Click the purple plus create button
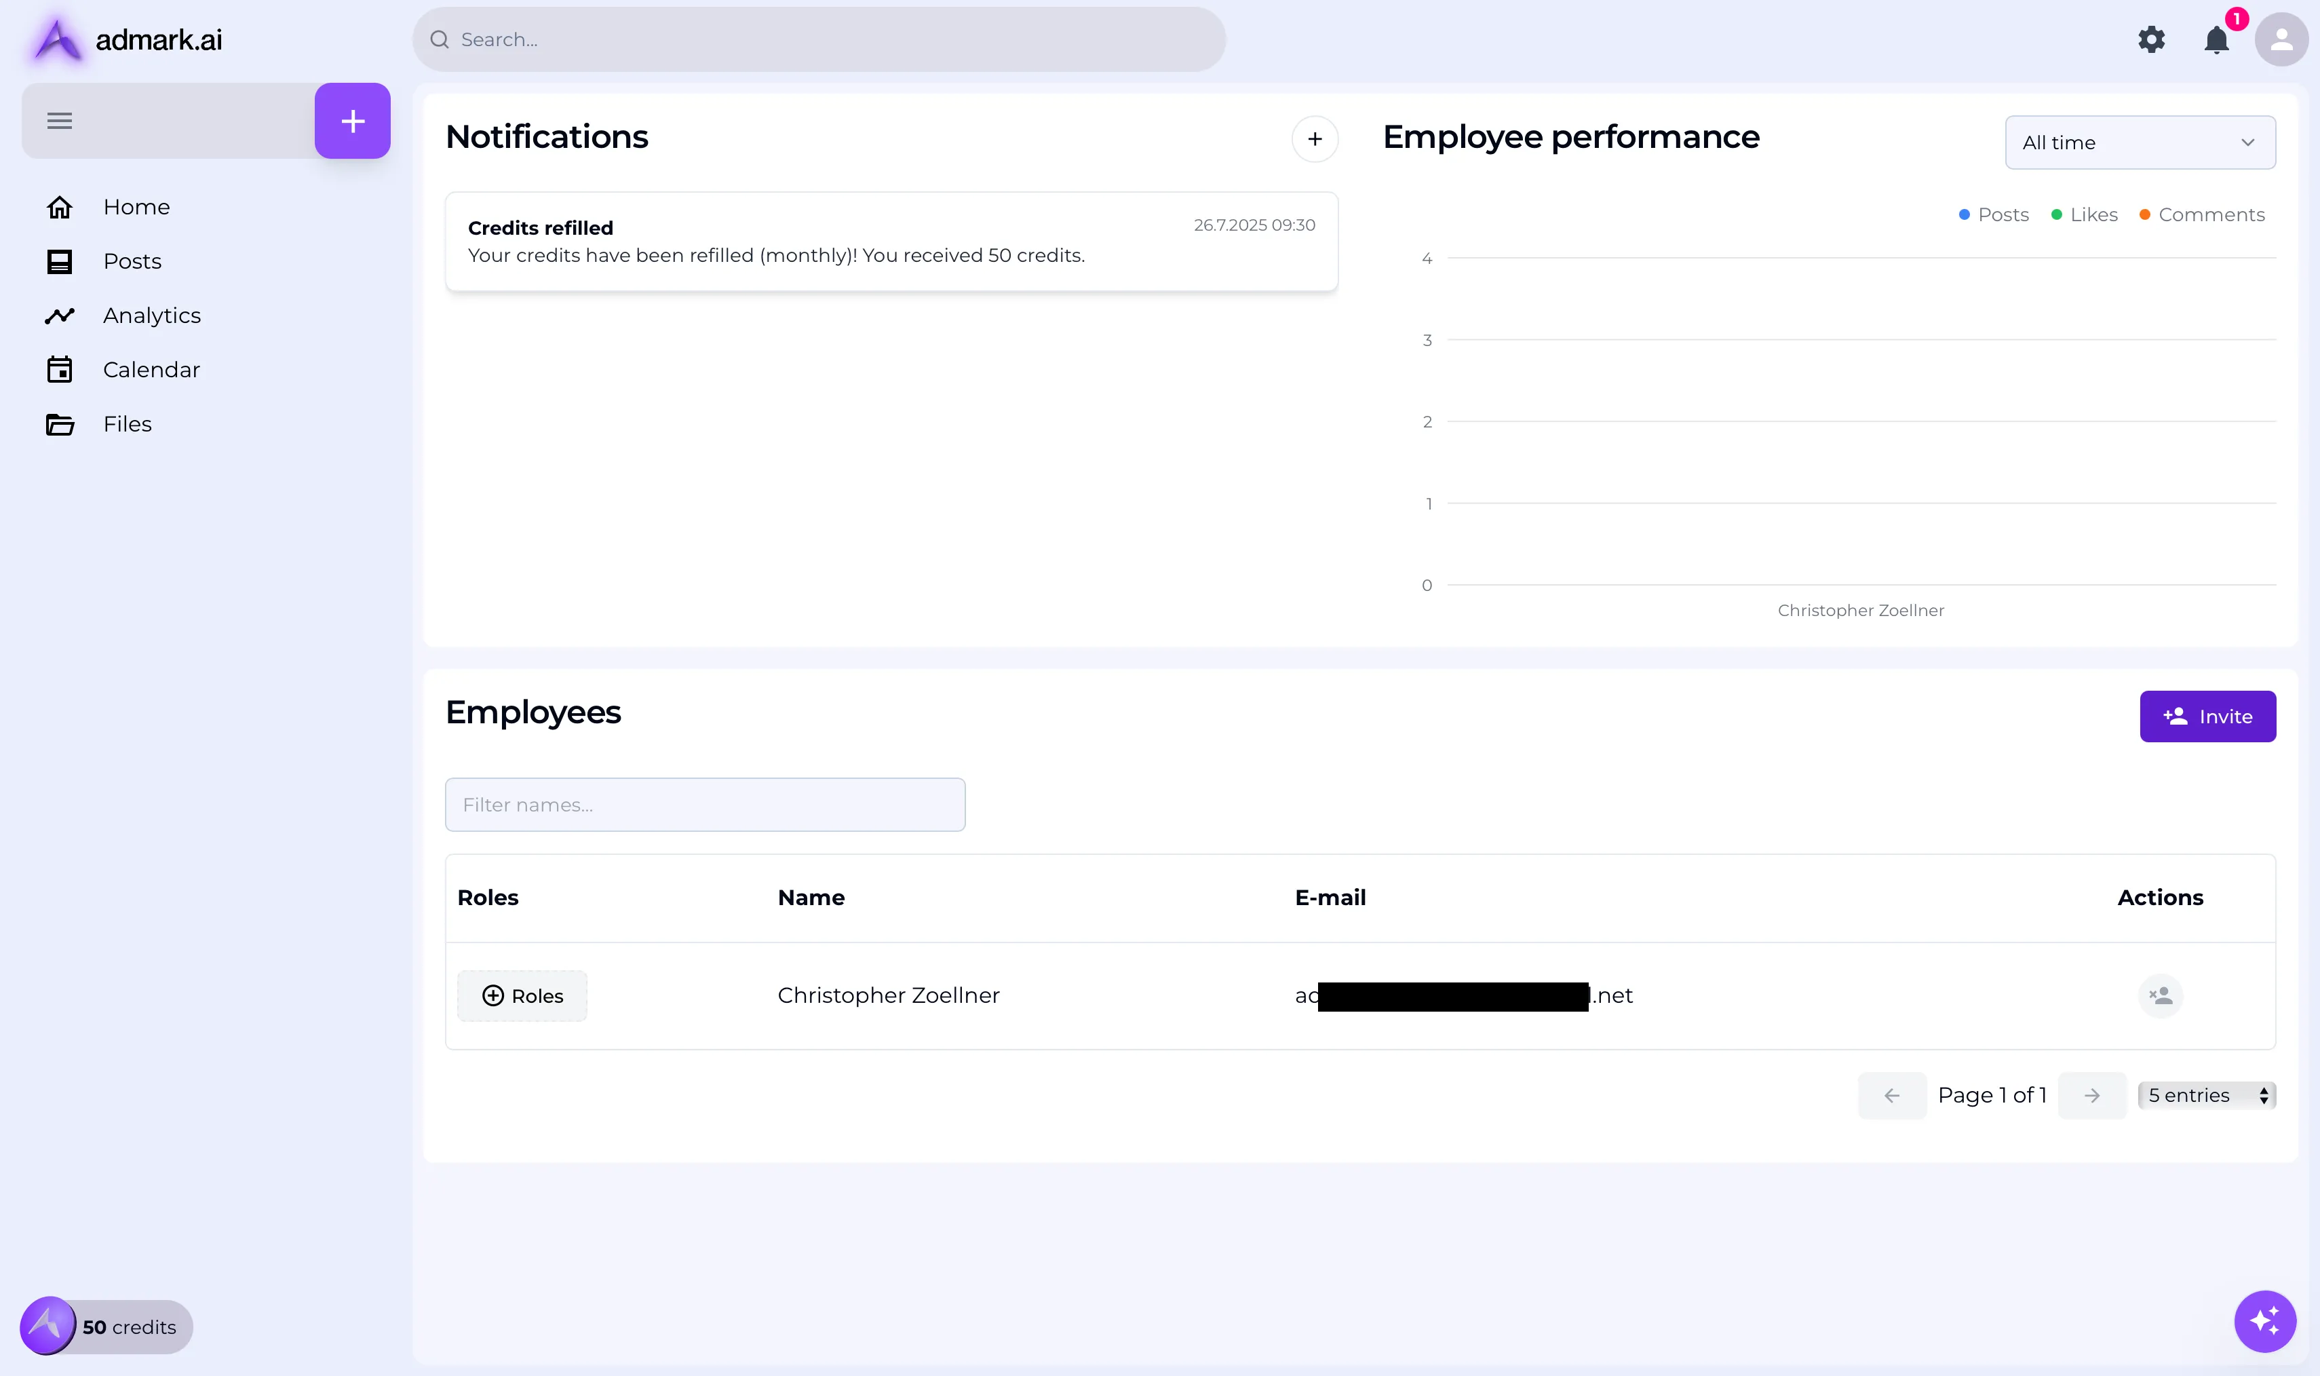 (x=352, y=121)
